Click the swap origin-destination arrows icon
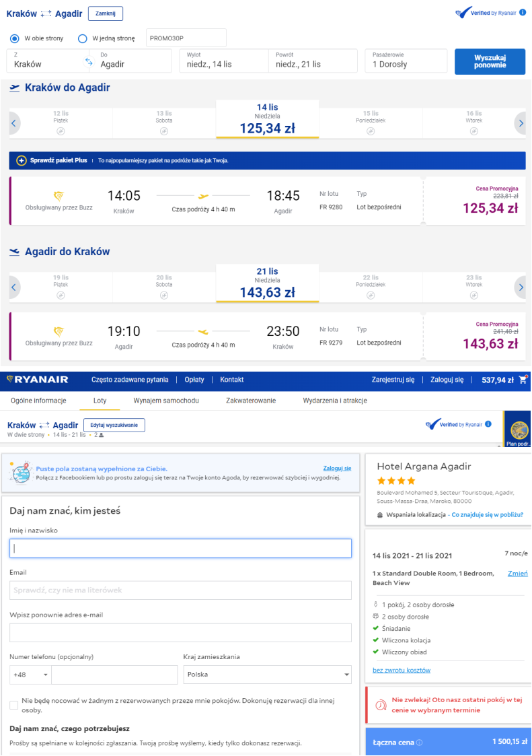 click(89, 61)
